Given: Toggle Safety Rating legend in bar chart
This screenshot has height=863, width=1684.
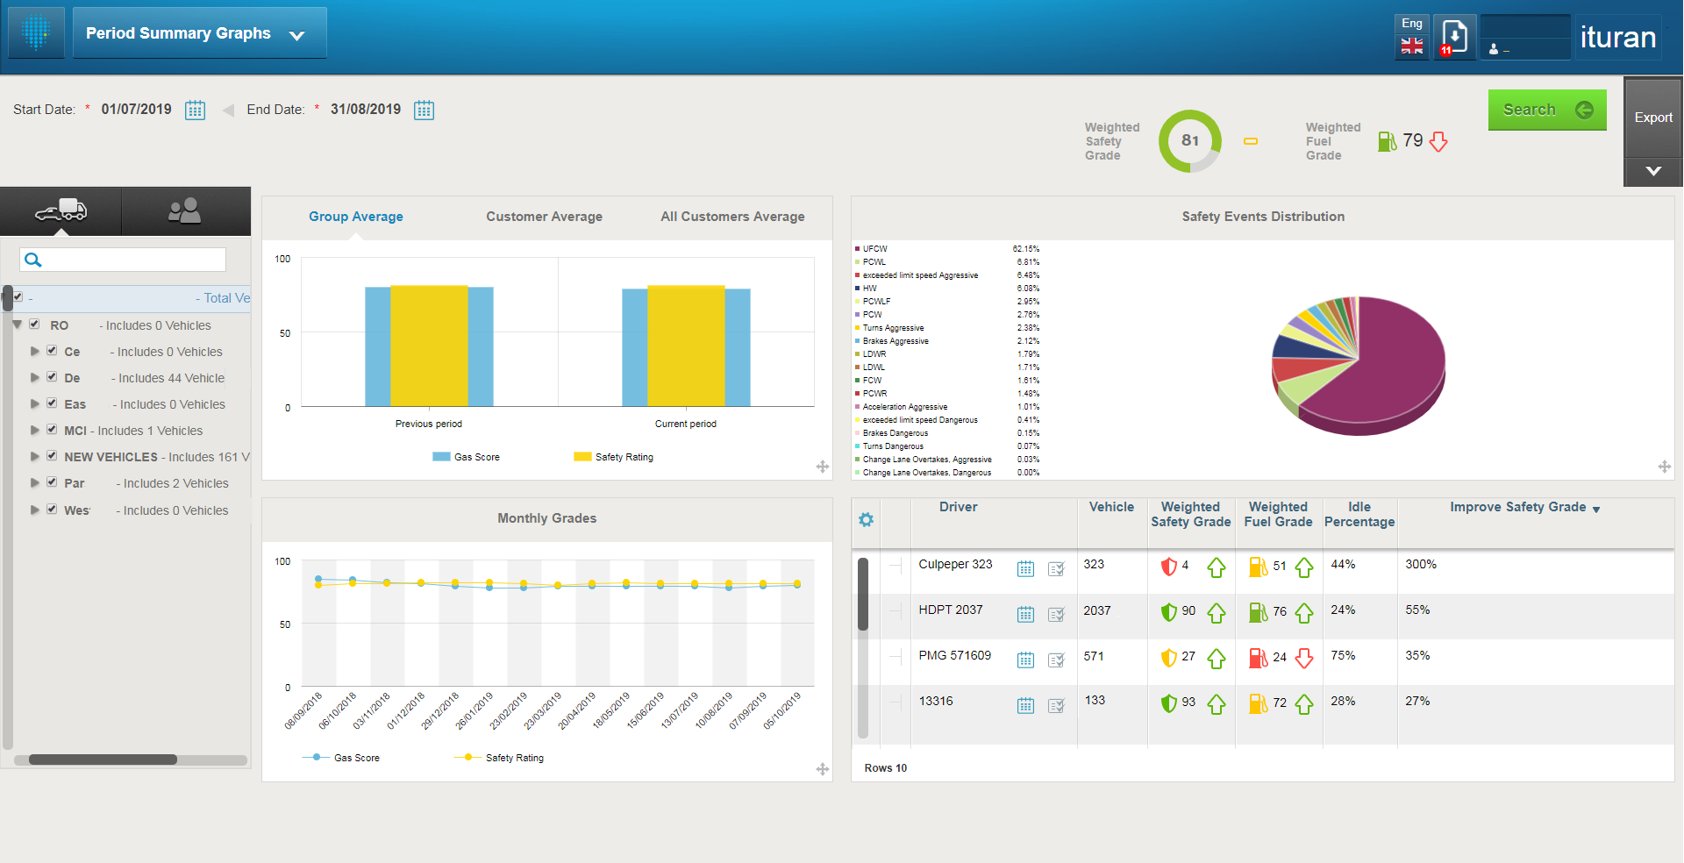Looking at the screenshot, I should (613, 457).
